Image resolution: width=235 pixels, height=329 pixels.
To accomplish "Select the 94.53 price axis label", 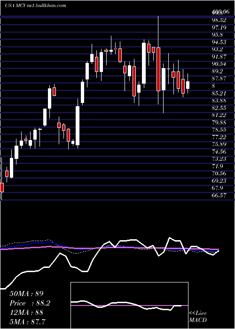I will pos(219,42).
